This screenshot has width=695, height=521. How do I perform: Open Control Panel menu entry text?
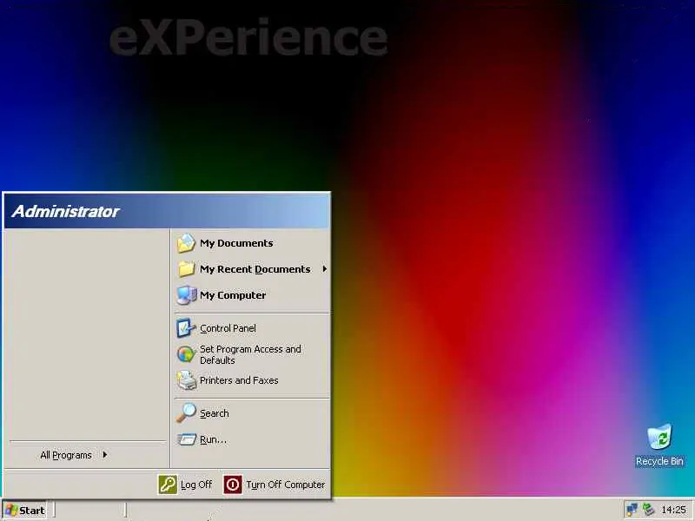click(x=228, y=328)
